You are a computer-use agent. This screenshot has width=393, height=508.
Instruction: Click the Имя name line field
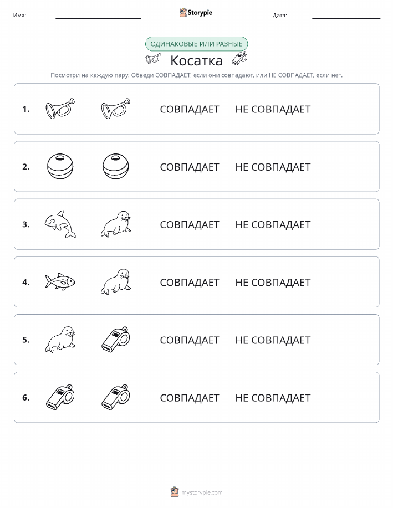98,16
